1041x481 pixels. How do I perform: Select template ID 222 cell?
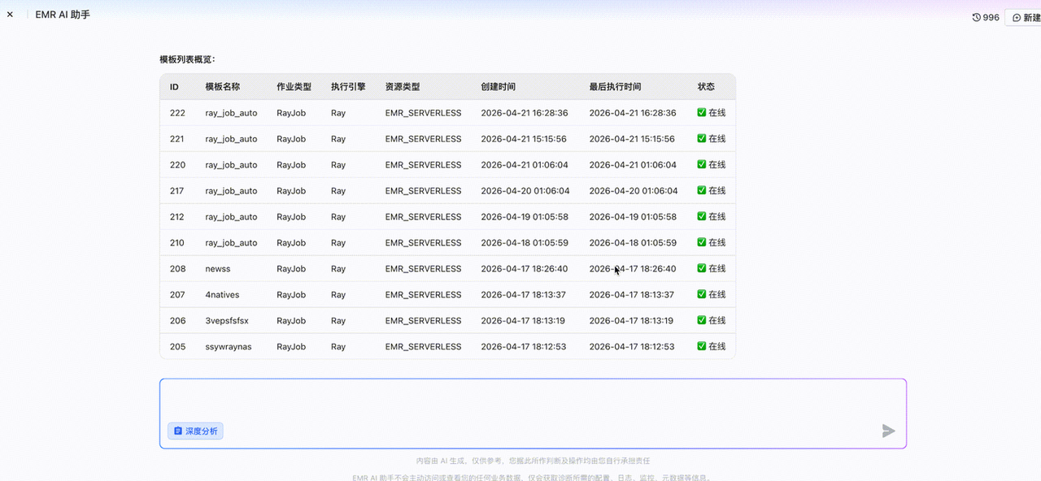pyautogui.click(x=177, y=113)
